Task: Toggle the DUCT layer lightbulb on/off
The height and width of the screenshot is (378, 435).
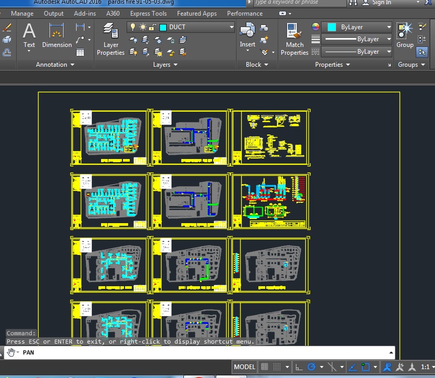Action: pos(133,27)
